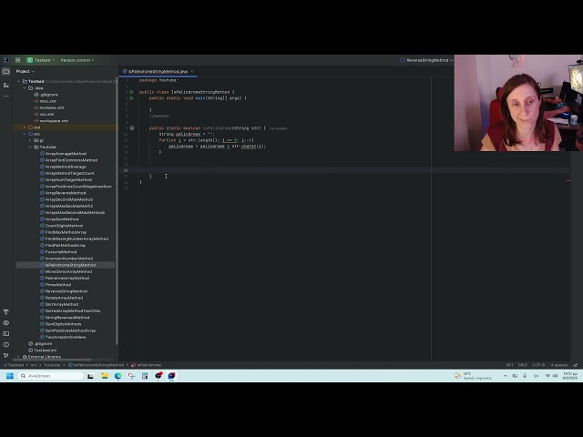583x437 pixels.
Task: Select the IsPalindromeStringMethod.java editor tab
Action: (158, 71)
